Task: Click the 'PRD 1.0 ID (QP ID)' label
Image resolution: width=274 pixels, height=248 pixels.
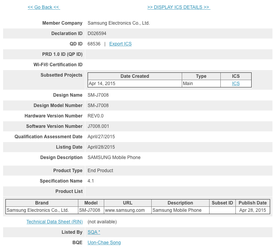Action: 63,54
